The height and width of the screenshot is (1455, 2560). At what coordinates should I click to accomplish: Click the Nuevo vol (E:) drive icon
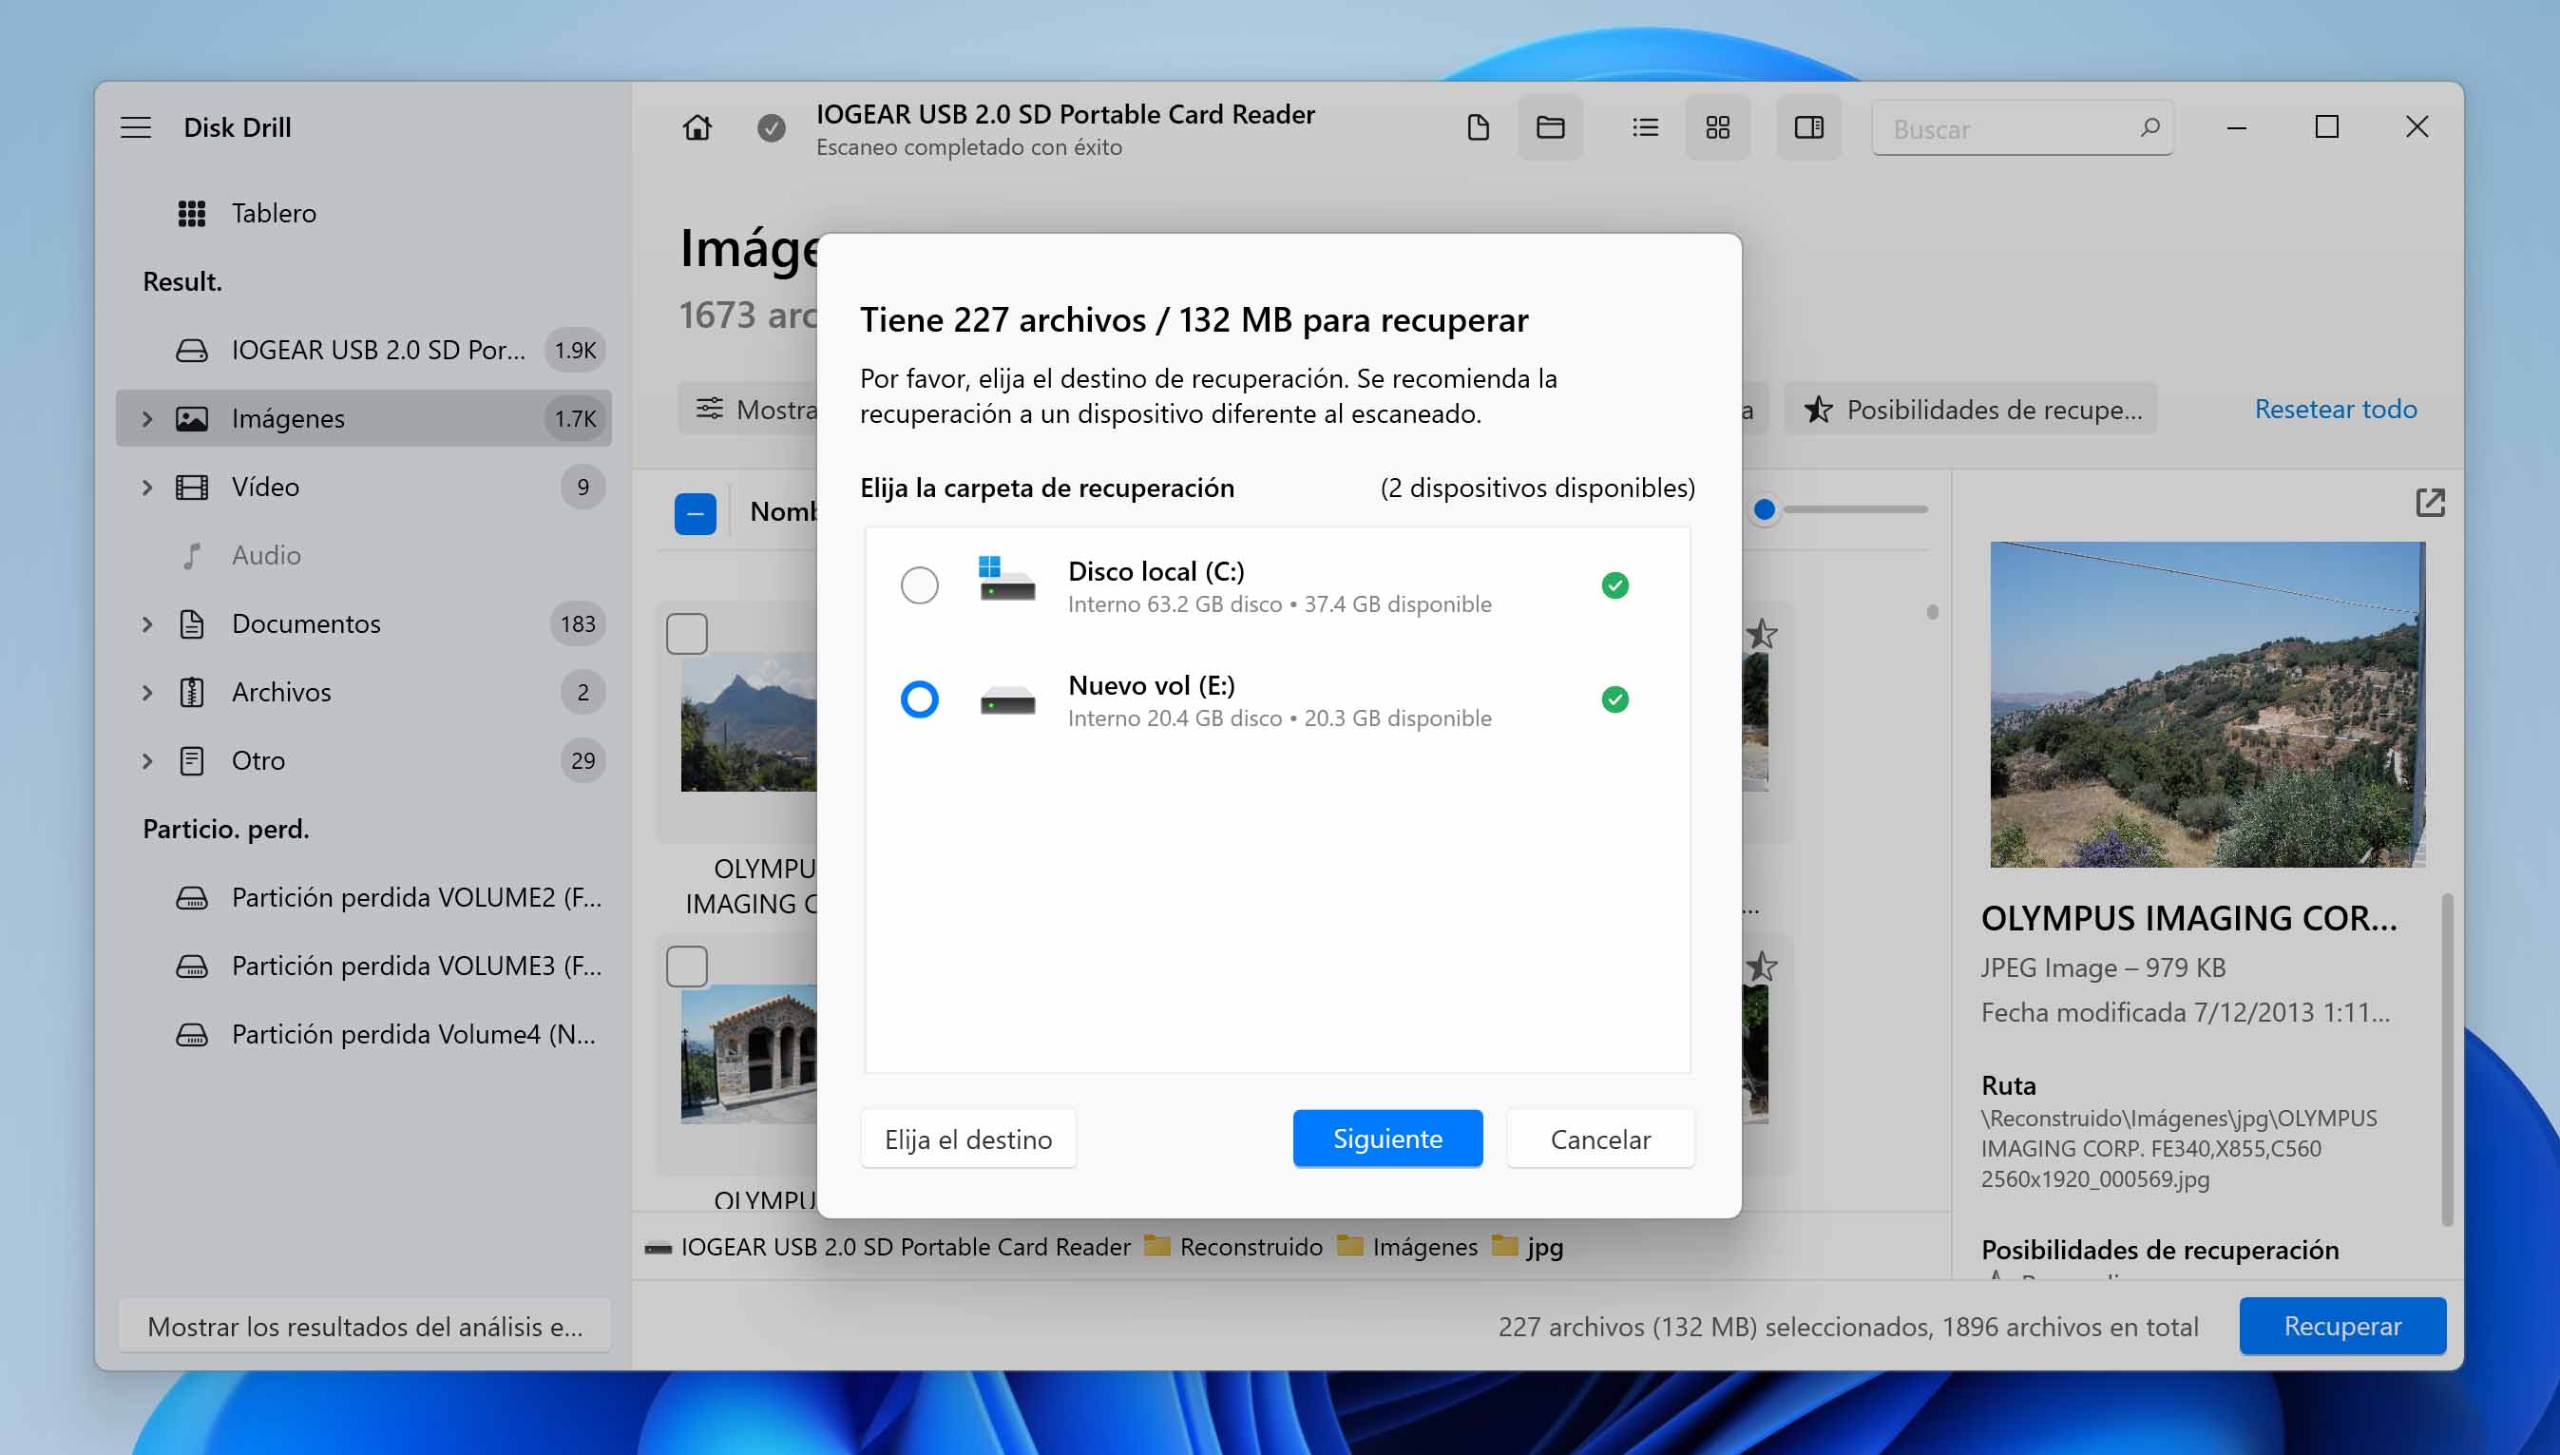[x=1007, y=699]
